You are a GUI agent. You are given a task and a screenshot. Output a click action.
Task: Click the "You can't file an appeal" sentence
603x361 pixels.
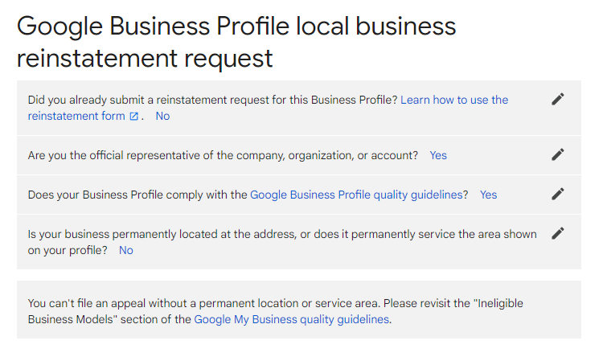(x=204, y=303)
